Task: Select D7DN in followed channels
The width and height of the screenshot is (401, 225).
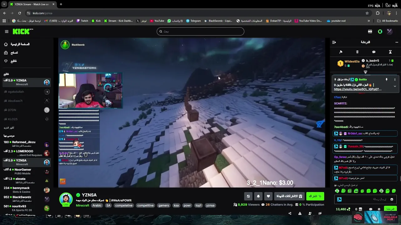Action: pos(26,110)
